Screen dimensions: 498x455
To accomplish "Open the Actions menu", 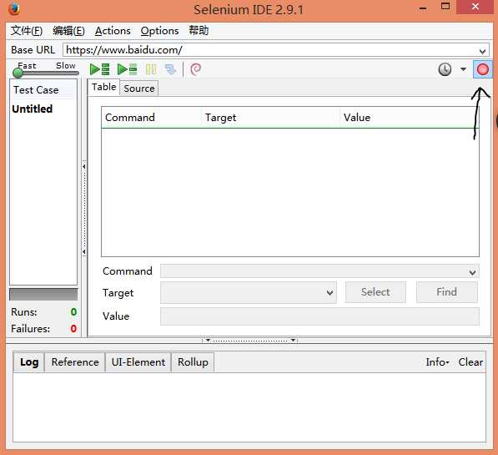I will (x=113, y=31).
